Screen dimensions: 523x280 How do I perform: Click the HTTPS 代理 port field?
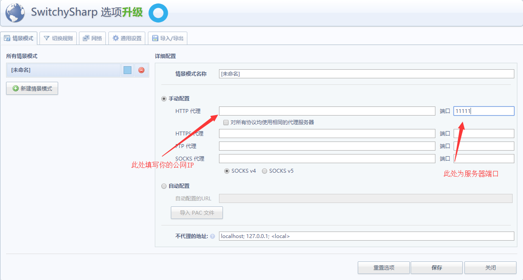(x=484, y=133)
